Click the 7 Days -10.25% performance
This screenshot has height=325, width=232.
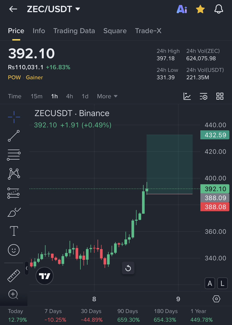click(55, 315)
